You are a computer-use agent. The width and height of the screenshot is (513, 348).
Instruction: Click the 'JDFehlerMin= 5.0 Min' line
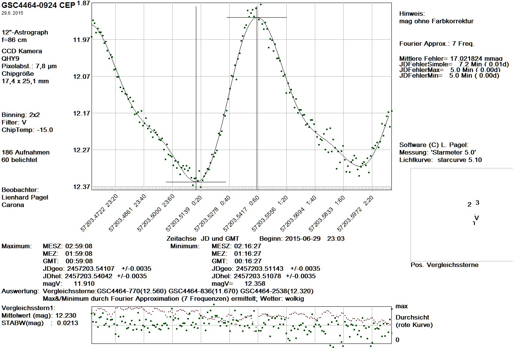point(450,75)
